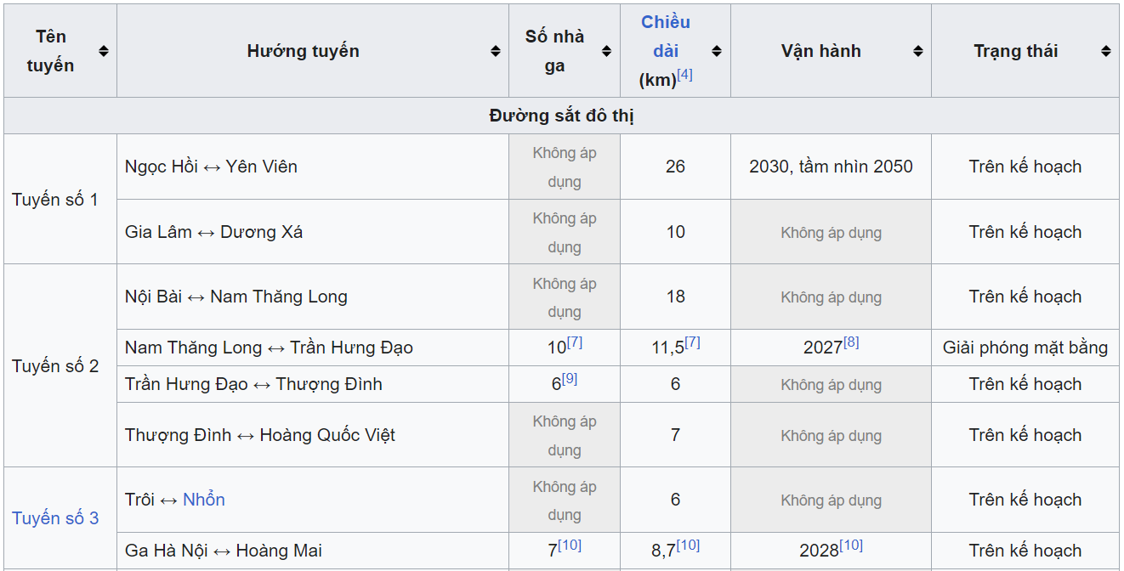Open footnote 4 beside km
Viewport: 1124px width, 571px height.
click(x=684, y=75)
